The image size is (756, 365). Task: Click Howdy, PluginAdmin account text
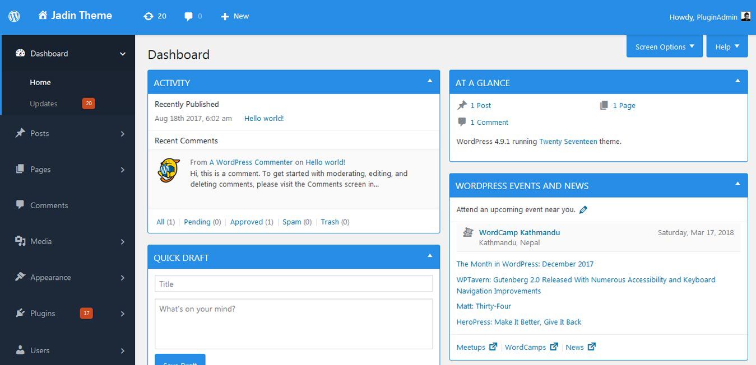703,17
